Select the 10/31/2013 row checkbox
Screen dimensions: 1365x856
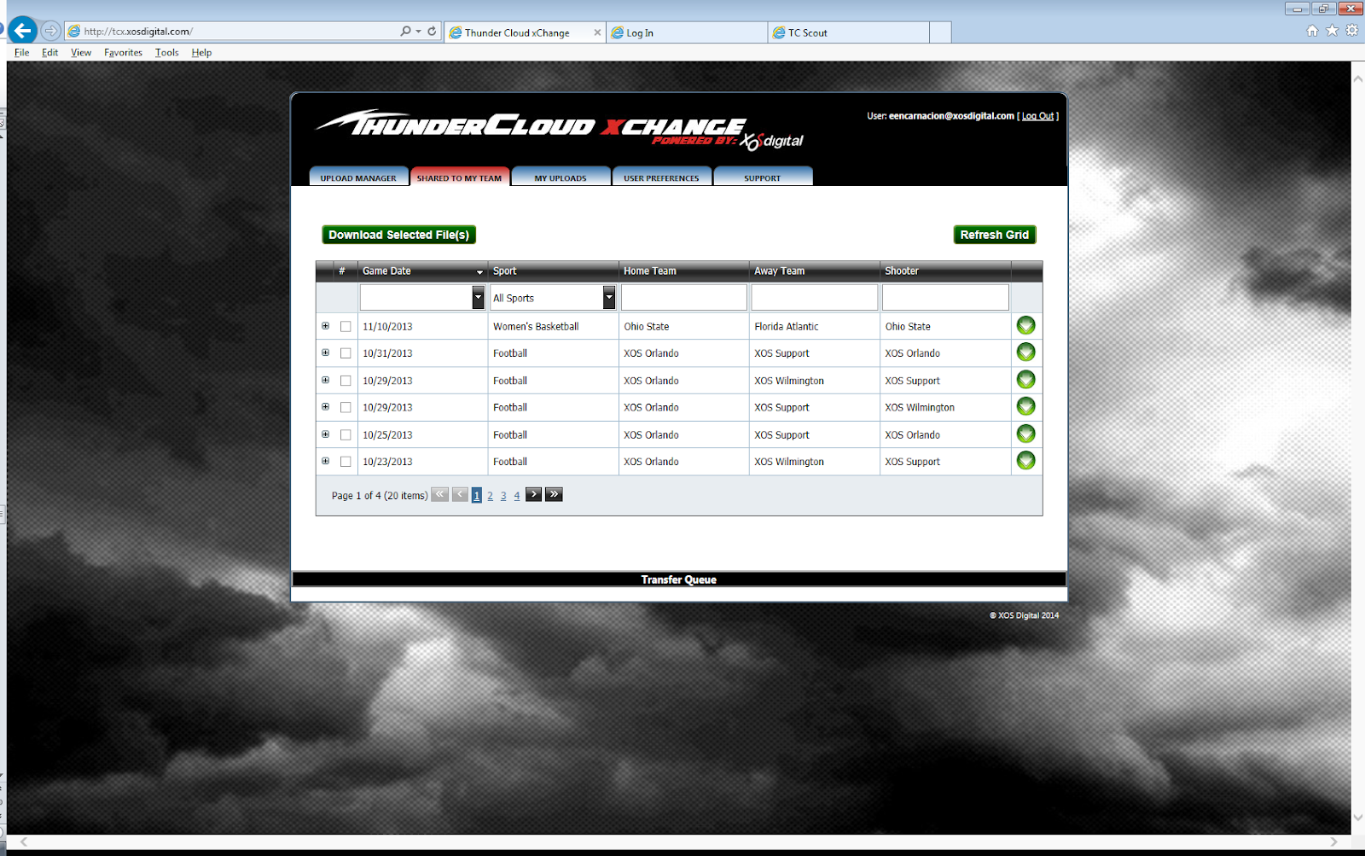[x=346, y=353]
